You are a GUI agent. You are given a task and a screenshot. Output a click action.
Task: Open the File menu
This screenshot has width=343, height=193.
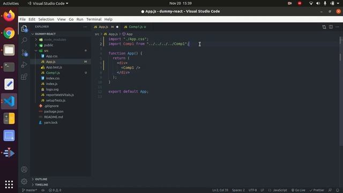(23, 19)
